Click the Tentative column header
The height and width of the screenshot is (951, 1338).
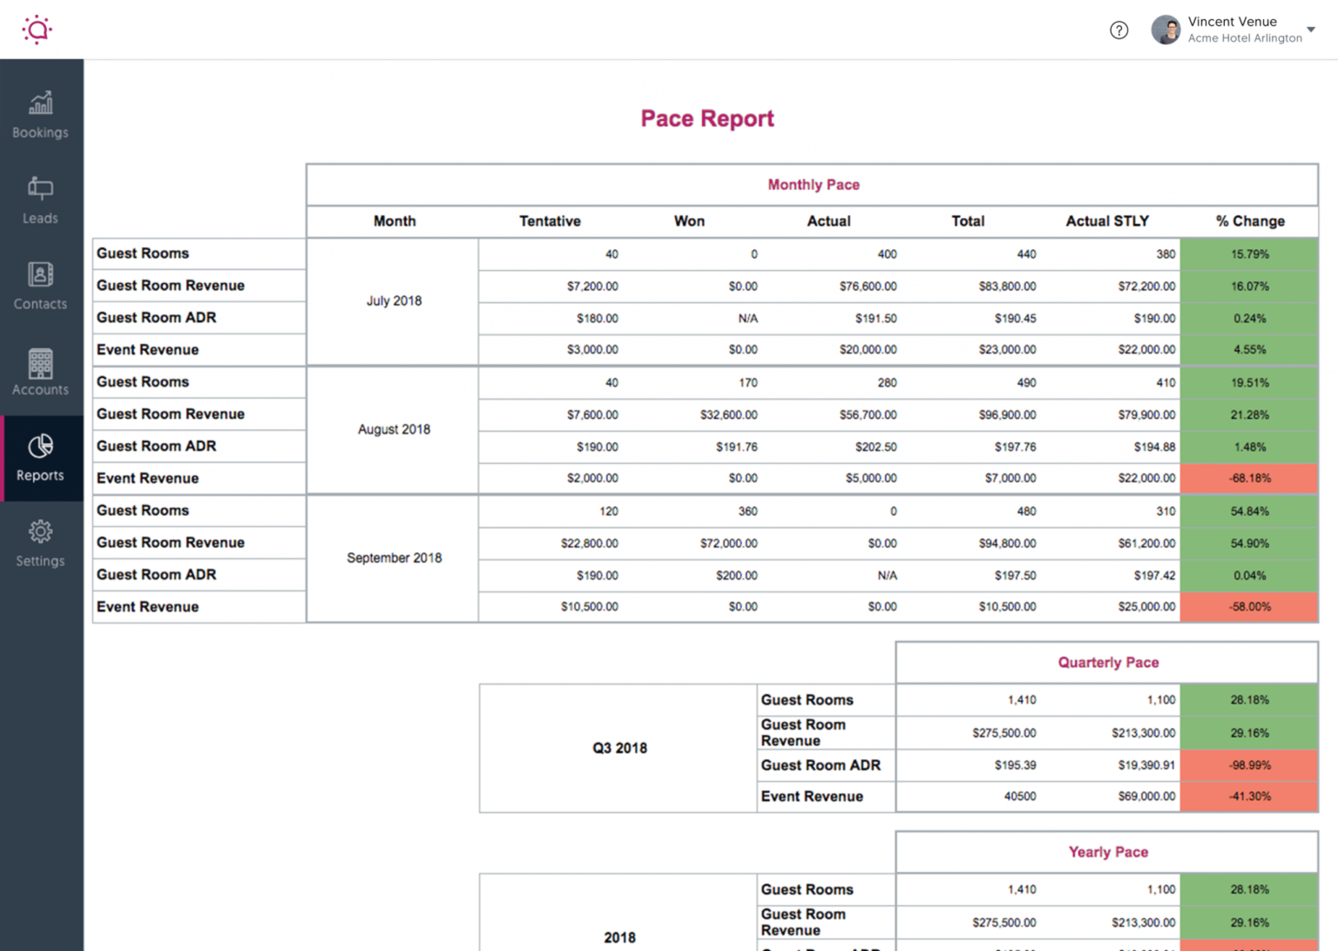(x=550, y=221)
